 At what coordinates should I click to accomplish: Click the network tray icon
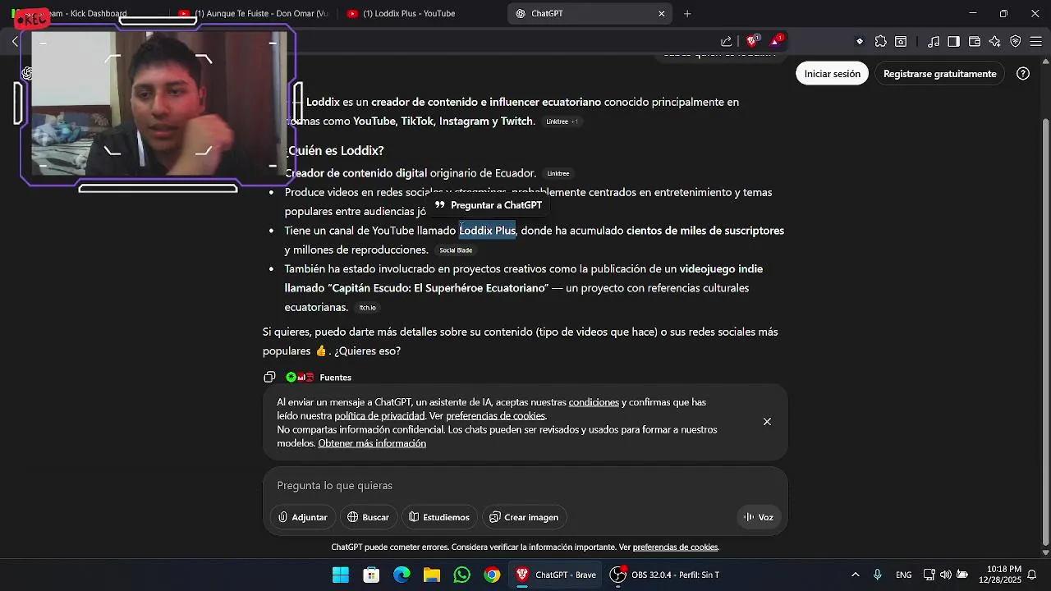(x=929, y=575)
